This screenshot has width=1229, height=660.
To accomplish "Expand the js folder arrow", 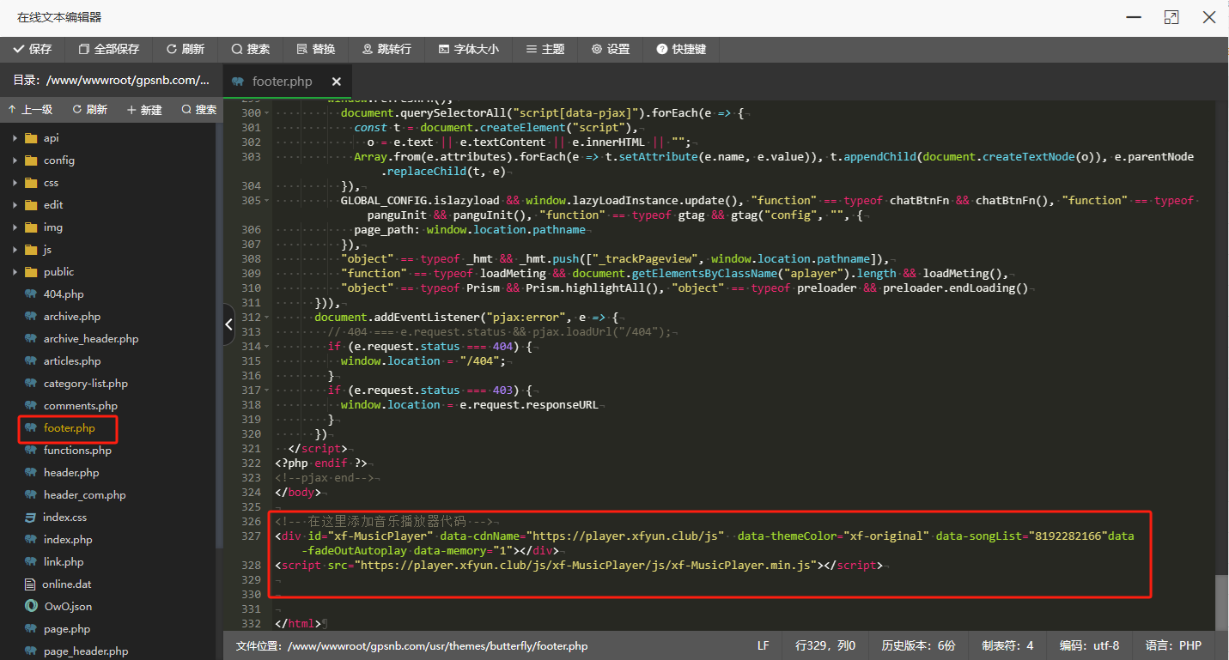I will (15, 250).
